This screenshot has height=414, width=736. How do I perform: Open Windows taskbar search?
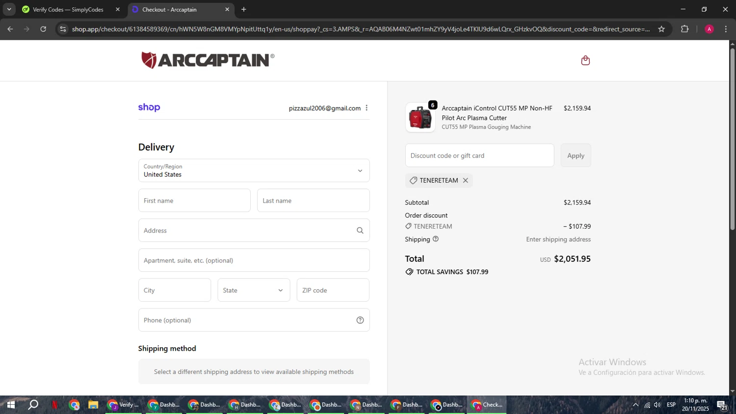(33, 405)
